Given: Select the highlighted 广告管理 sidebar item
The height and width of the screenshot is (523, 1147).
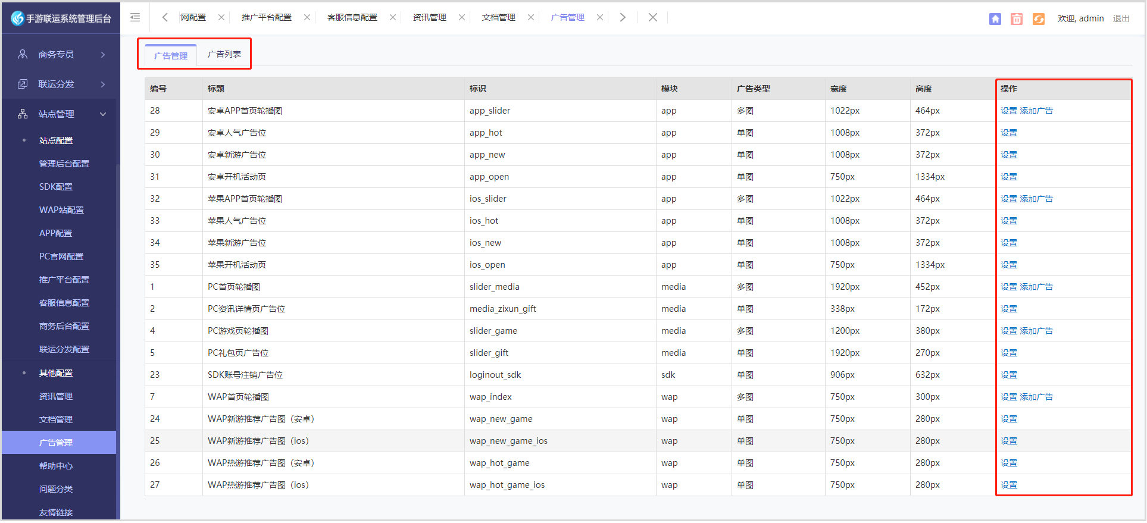Looking at the screenshot, I should [59, 443].
